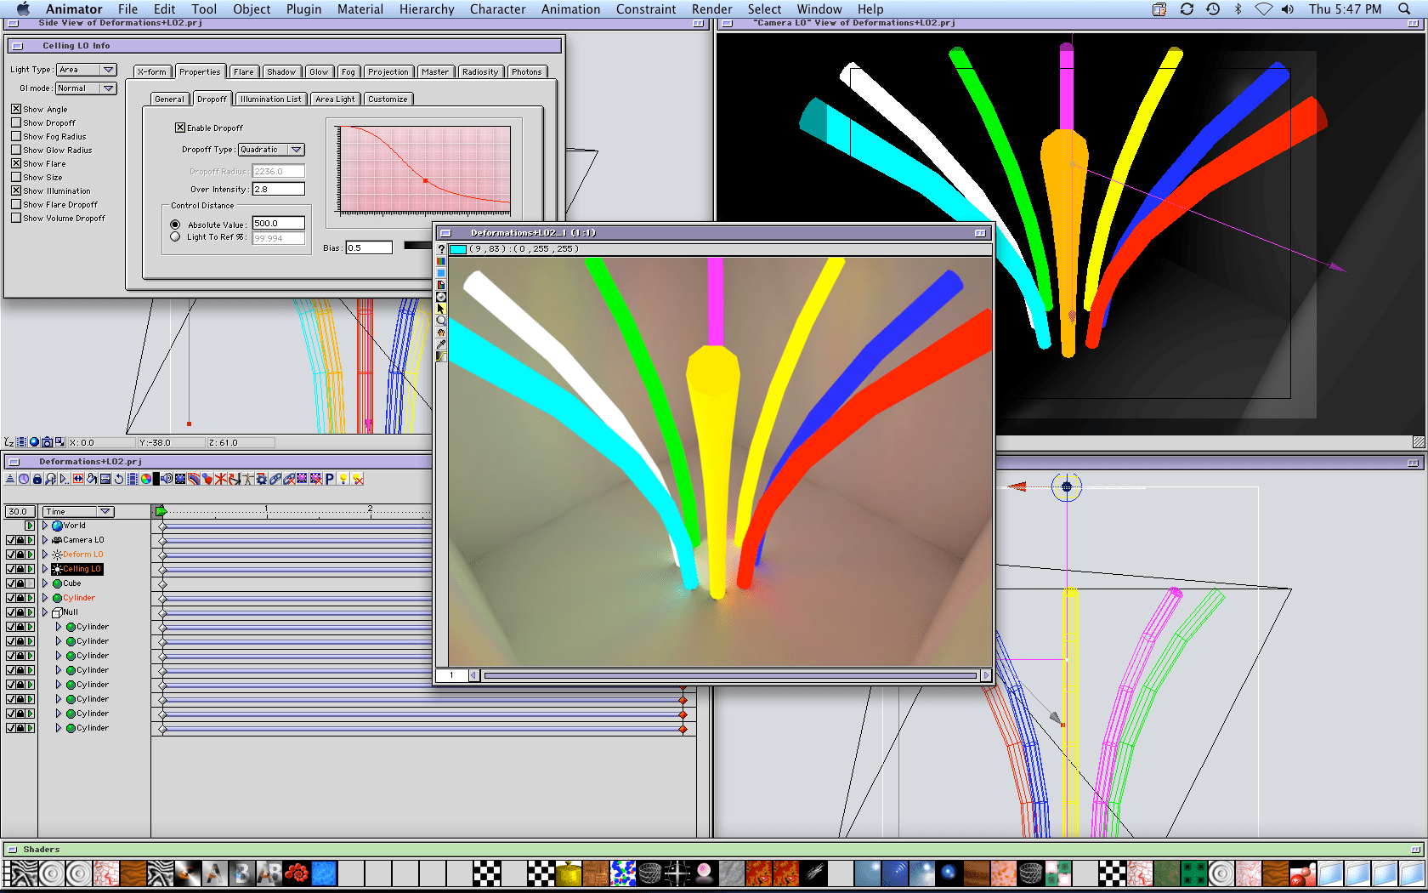Click the camera icon below the side view
Screen dimensions: 1428x893
(x=47, y=442)
